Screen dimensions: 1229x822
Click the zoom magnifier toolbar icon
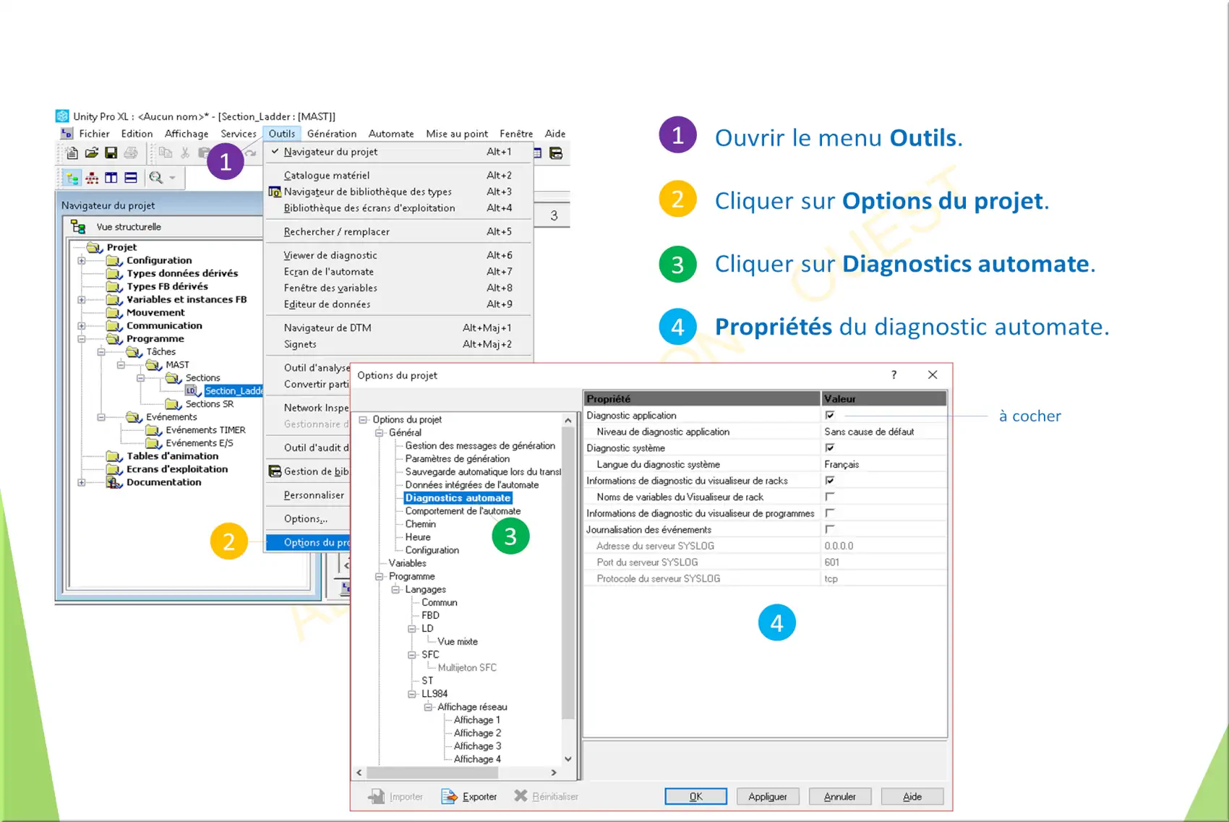(155, 178)
